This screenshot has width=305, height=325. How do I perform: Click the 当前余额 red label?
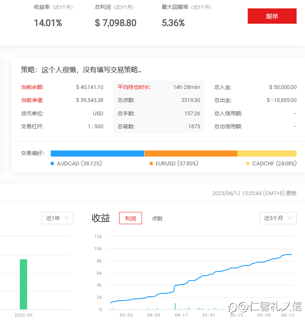point(32,87)
